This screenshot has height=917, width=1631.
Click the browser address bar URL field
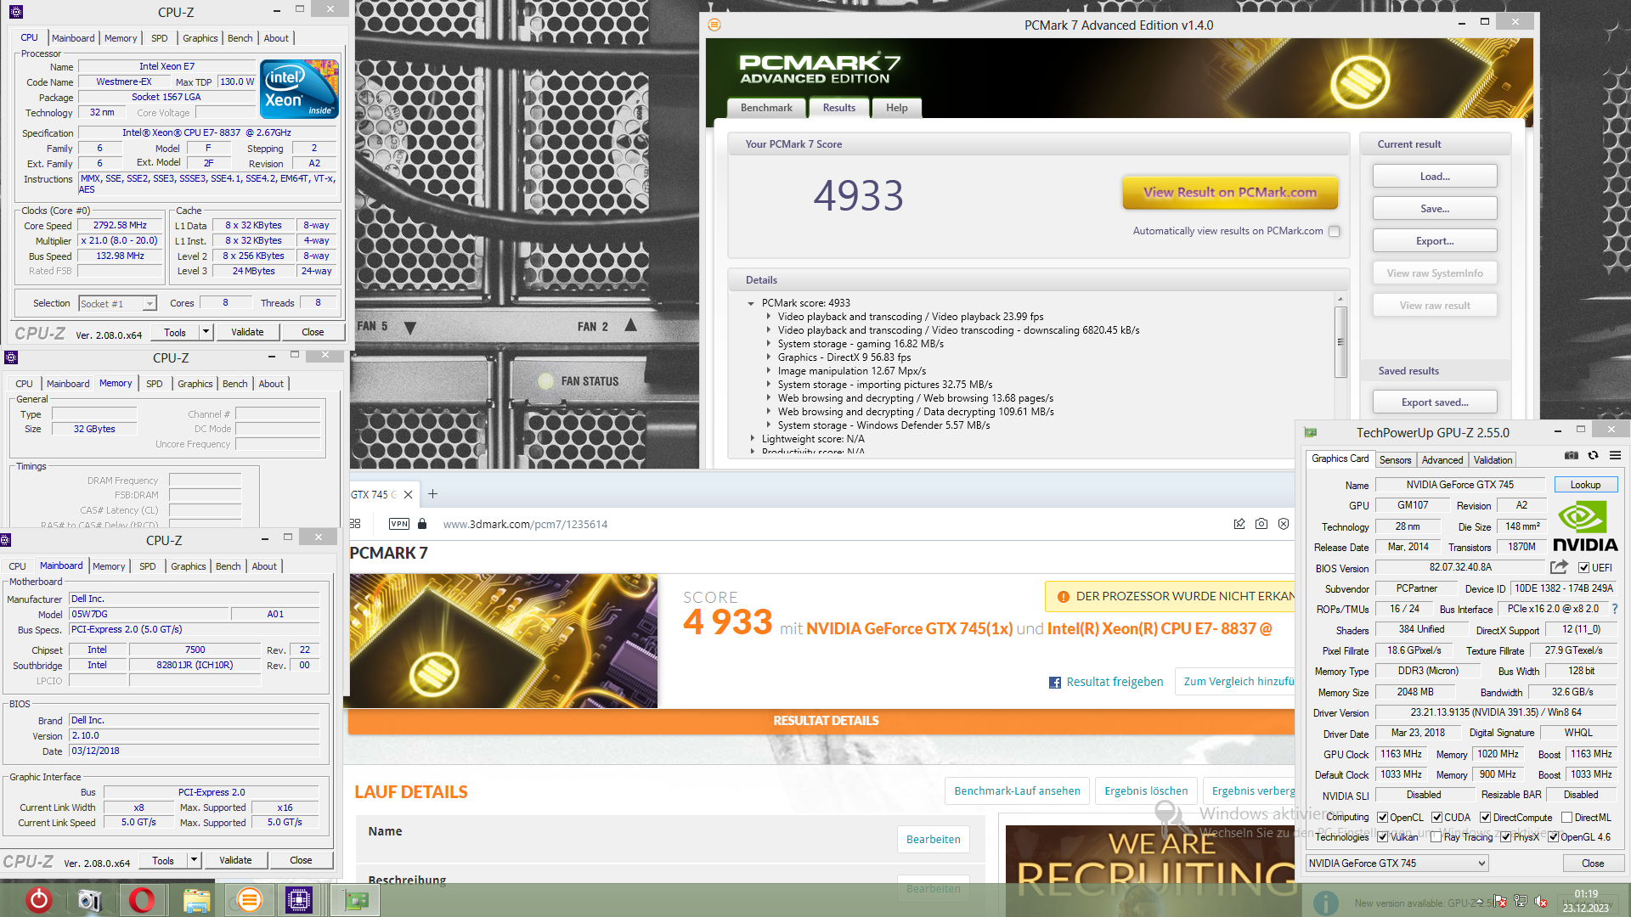(832, 524)
